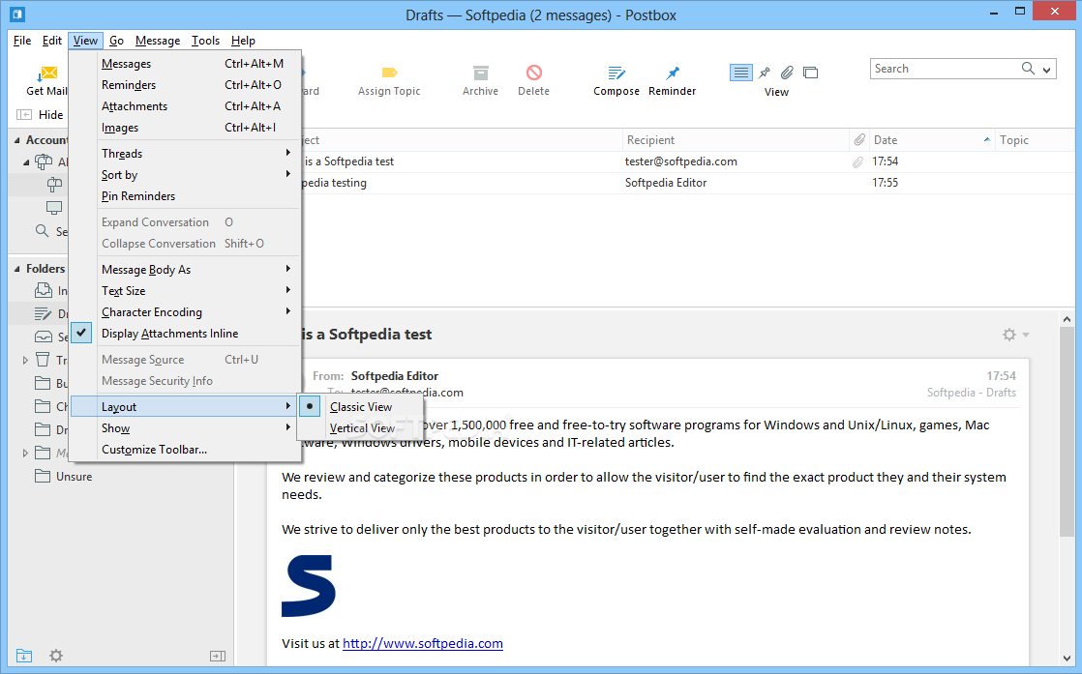
Task: Choose Pin Reminders menu entry
Action: 185,195
